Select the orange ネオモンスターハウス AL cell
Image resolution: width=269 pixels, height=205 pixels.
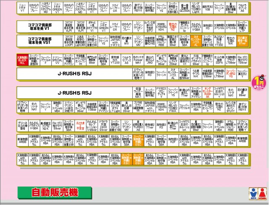pos(196,41)
